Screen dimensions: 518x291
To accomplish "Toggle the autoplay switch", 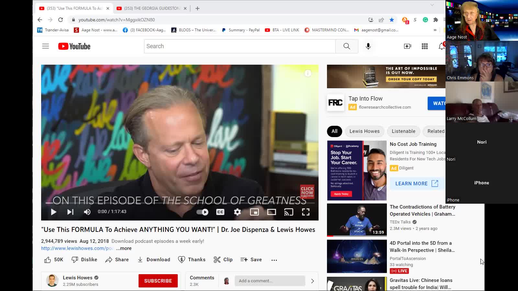I will pos(202,212).
